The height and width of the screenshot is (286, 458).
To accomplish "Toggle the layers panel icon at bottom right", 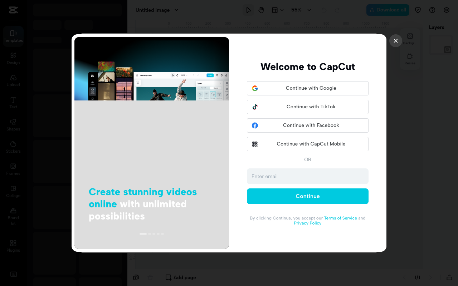I will (x=449, y=277).
